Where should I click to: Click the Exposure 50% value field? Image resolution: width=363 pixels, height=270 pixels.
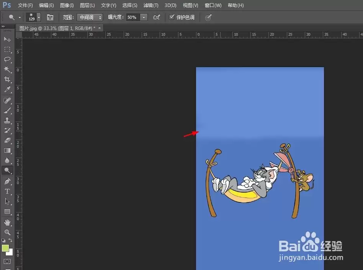133,17
